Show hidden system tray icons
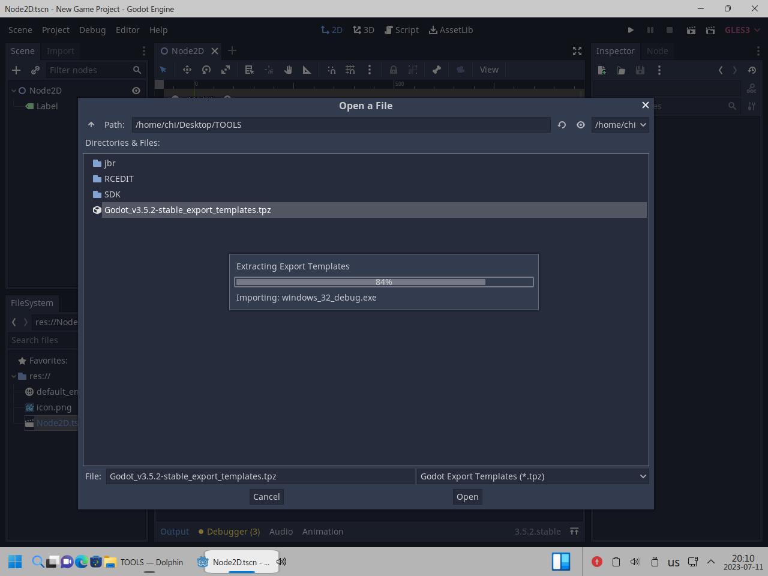 (x=711, y=562)
